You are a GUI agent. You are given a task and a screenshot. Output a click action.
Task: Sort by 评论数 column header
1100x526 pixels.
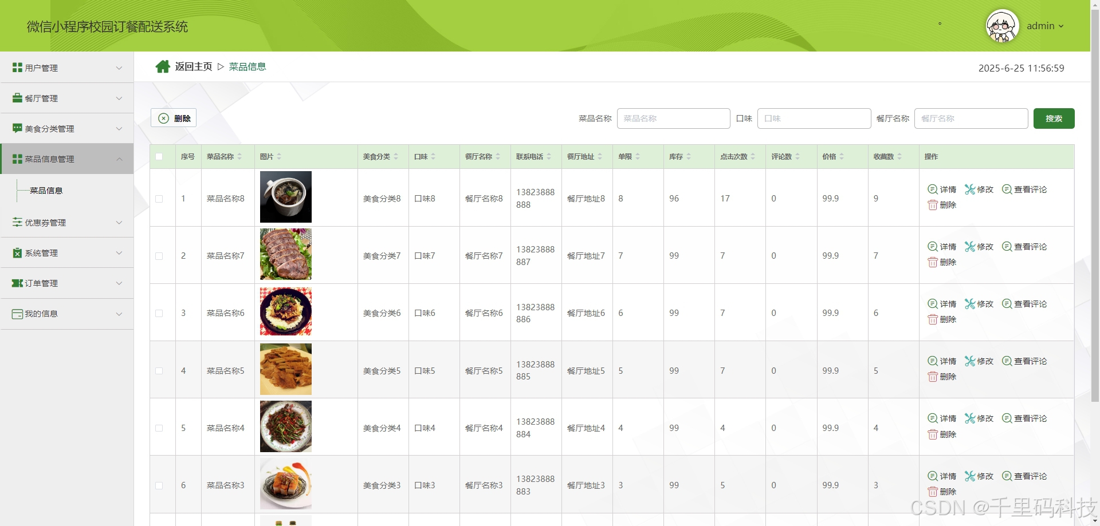(x=785, y=156)
